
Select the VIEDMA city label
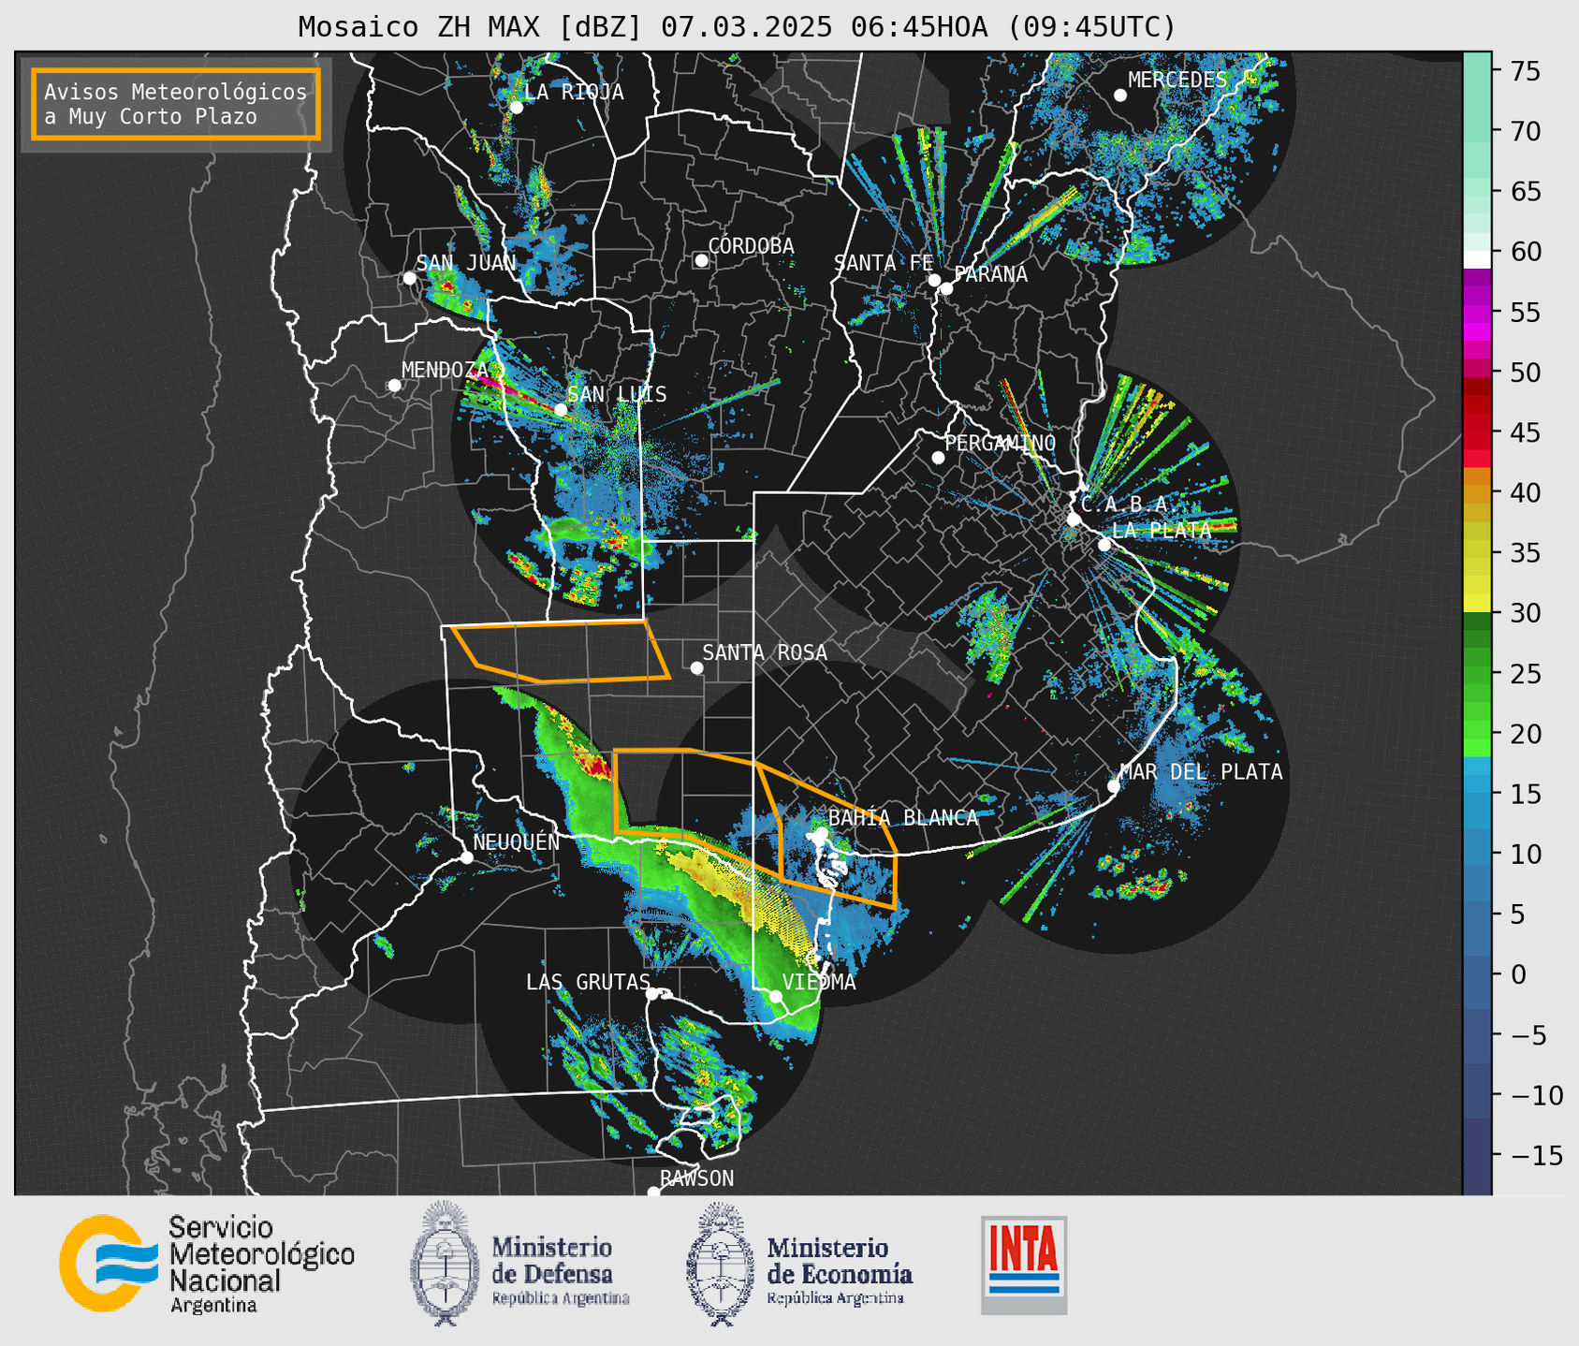819,982
